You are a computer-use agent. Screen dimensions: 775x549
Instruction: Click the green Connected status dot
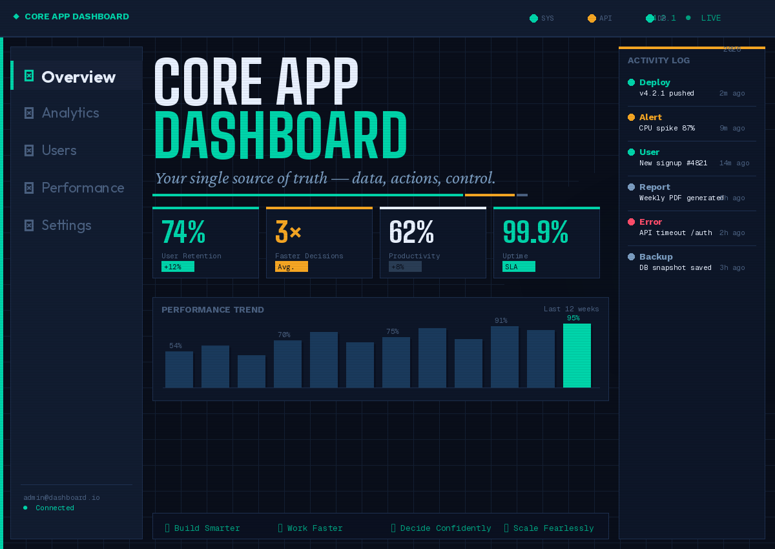pos(25,508)
